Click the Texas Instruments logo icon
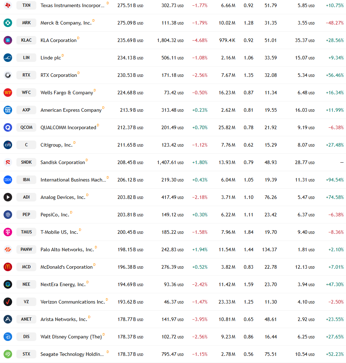346x363 pixels. [x=7, y=5]
